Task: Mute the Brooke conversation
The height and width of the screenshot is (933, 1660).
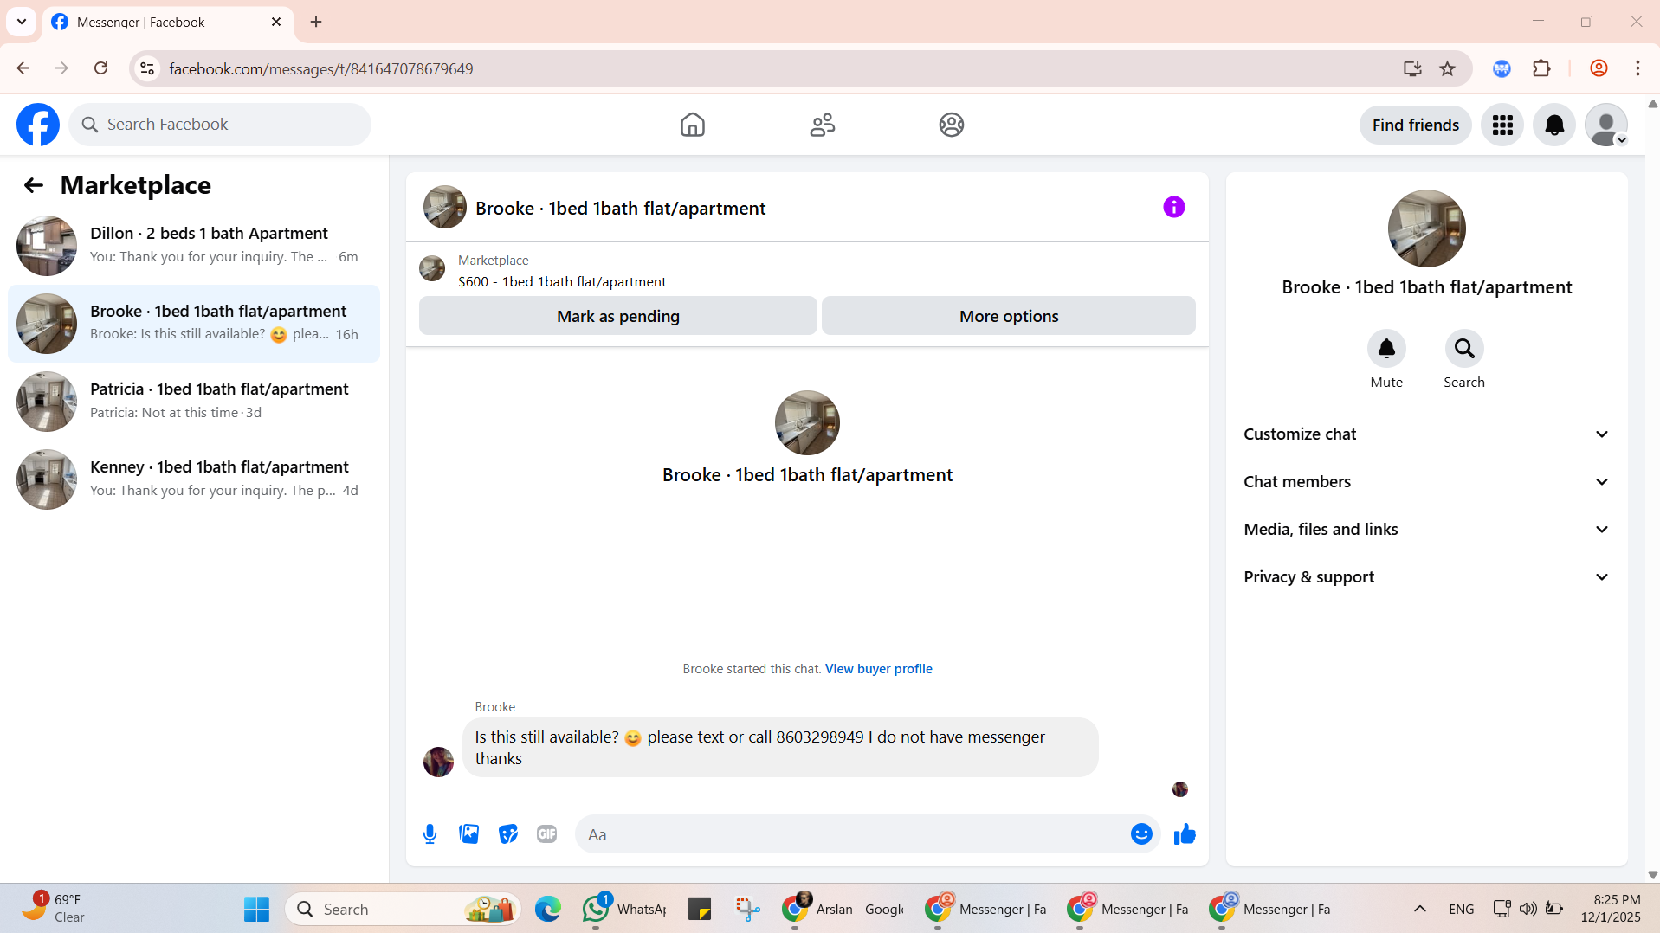Action: click(1386, 349)
